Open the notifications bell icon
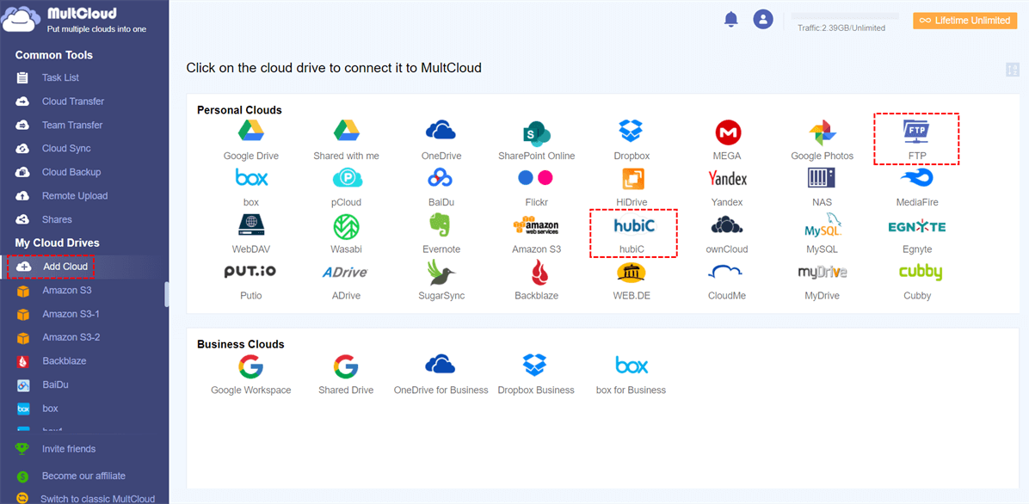Viewport: 1029px width, 504px height. pyautogui.click(x=731, y=19)
